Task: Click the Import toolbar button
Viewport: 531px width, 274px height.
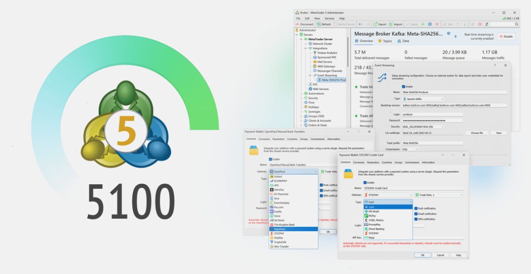Action: [x=396, y=24]
